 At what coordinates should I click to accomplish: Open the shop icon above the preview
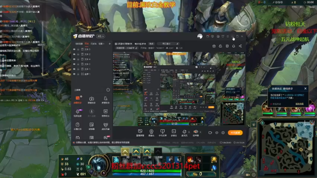tap(227, 46)
